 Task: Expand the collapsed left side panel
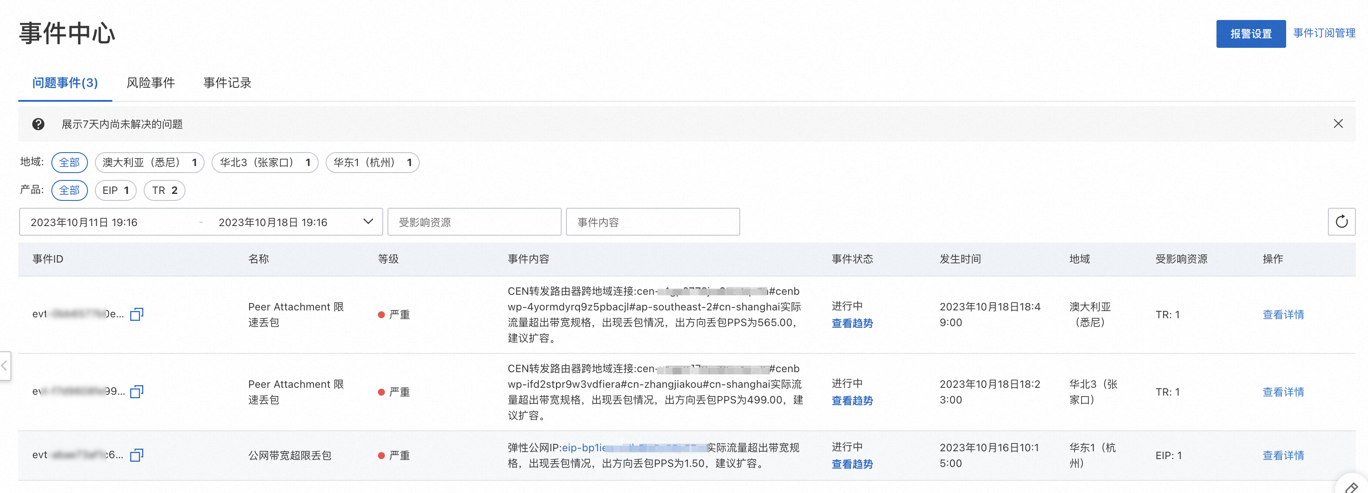click(5, 365)
